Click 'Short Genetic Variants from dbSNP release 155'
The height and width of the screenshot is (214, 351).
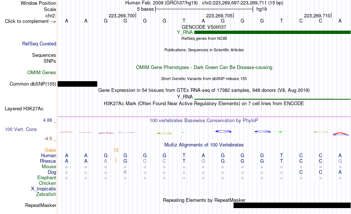click(x=204, y=79)
